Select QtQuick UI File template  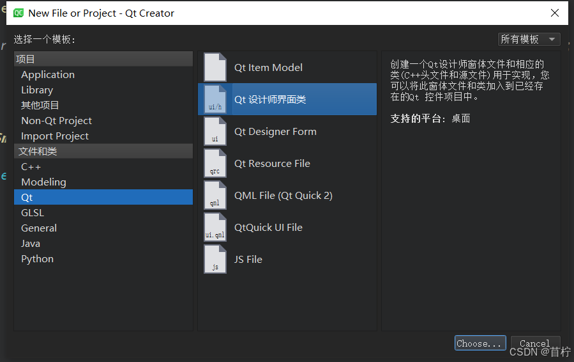pyautogui.click(x=287, y=228)
